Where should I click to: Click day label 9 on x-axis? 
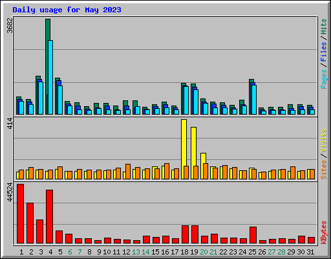[x=99, y=252]
